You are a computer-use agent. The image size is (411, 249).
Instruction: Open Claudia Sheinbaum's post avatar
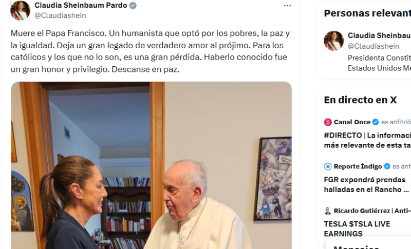click(x=20, y=10)
